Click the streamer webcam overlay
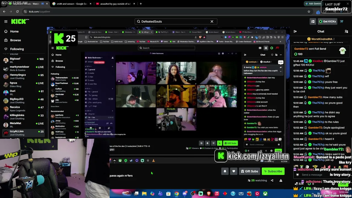Screen dimensions: 352x198 click(x=55, y=168)
